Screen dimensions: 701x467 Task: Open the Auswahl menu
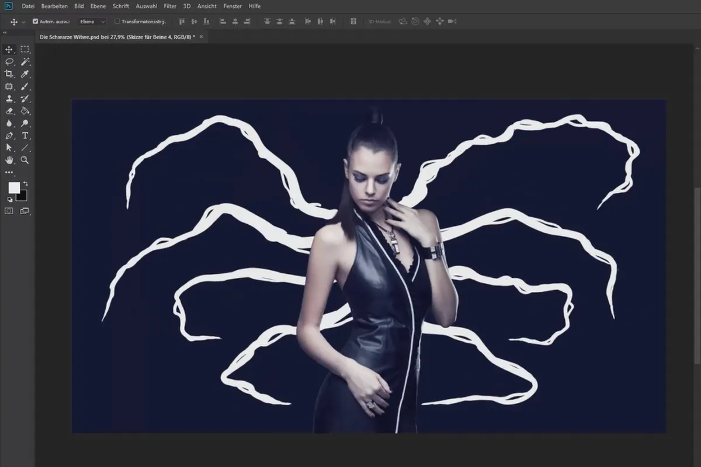(147, 6)
